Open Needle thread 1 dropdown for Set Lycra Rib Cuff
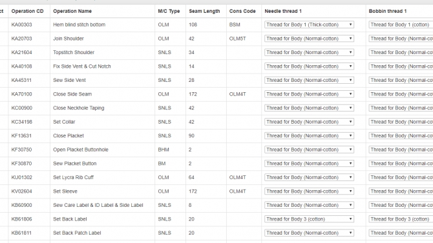Screen dimensions: 433x243 pyautogui.click(x=309, y=177)
